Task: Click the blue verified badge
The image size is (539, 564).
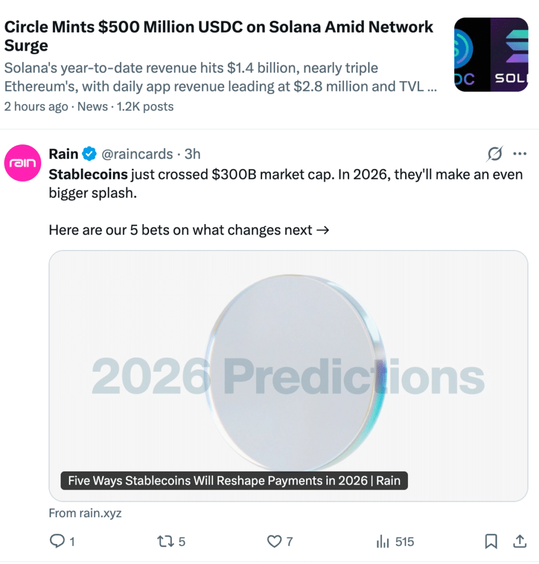Action: [90, 154]
